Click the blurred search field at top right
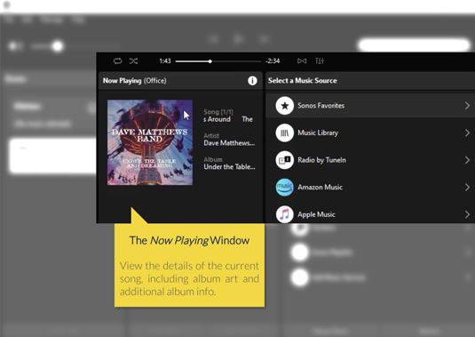Viewport: 475px width, 337px height. 414,45
